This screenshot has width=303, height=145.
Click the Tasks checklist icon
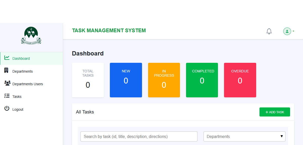coord(7,96)
